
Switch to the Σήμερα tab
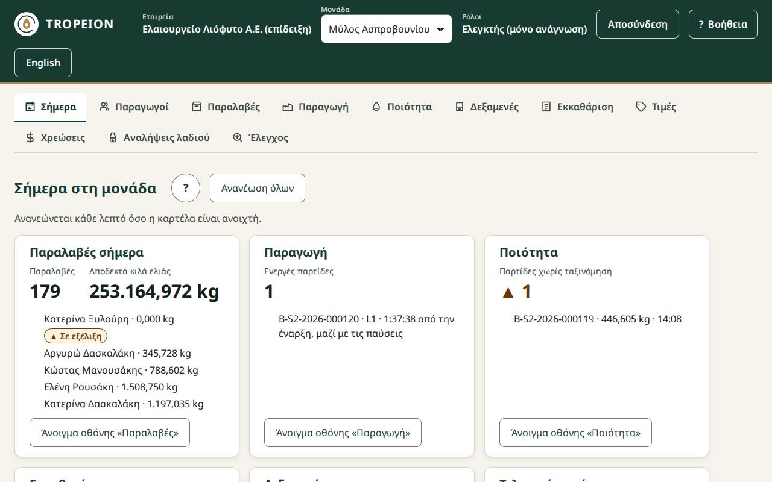click(50, 107)
